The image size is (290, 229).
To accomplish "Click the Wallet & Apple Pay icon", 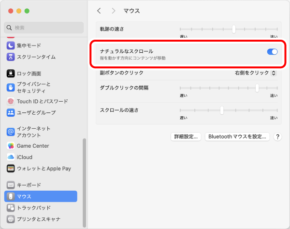I will (11, 168).
